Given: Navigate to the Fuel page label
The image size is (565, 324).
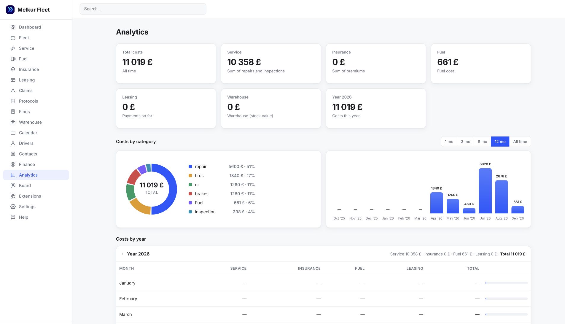Looking at the screenshot, I should (23, 59).
